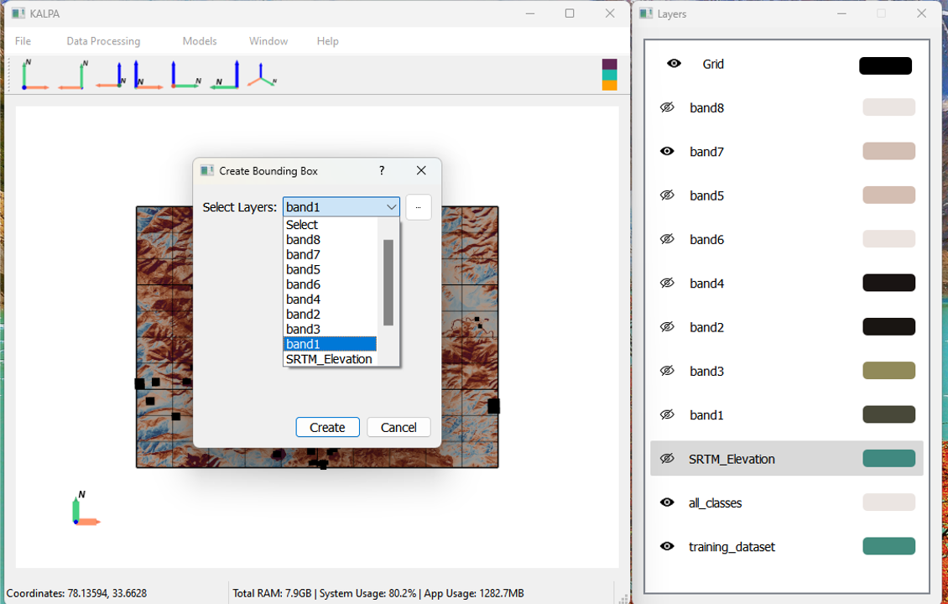
Task: Choose band6 in the dropdown list
Action: [330, 284]
